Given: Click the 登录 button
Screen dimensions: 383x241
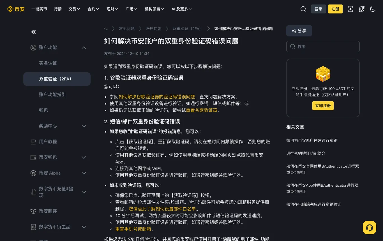Looking at the screenshot, I should pos(319,9).
